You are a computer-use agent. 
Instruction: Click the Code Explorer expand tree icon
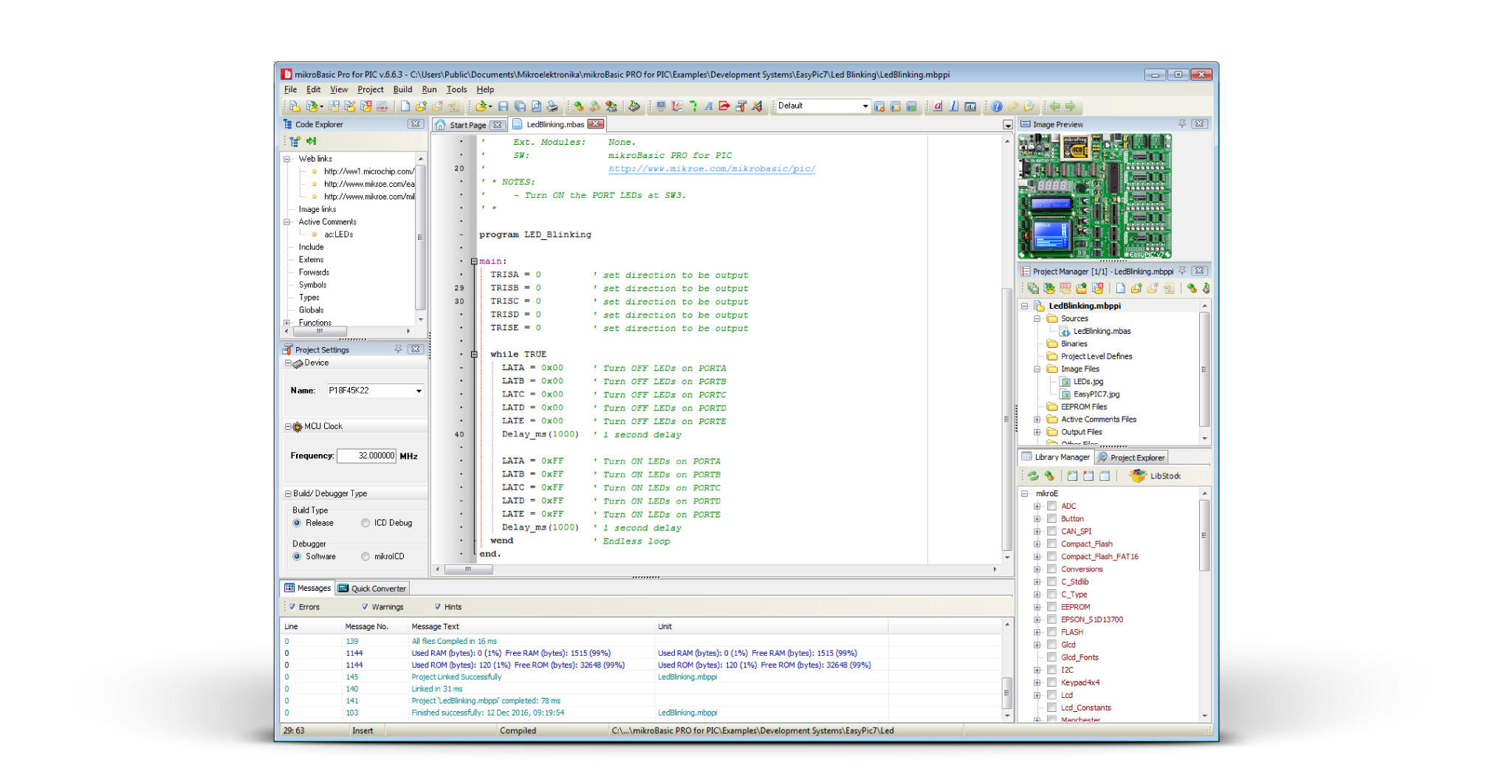(295, 141)
